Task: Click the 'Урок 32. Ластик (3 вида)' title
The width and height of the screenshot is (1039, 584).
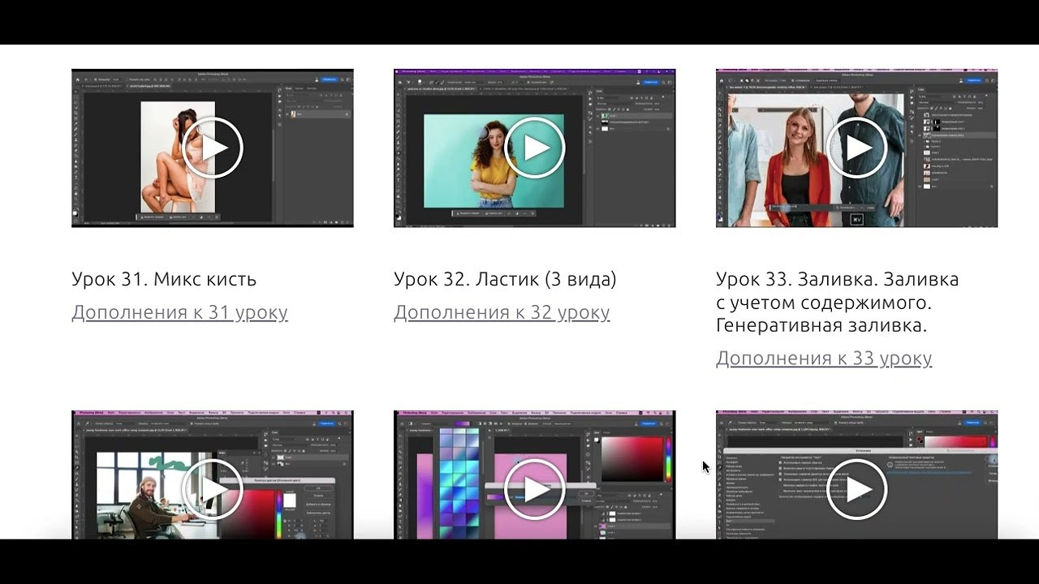Action: [x=505, y=279]
